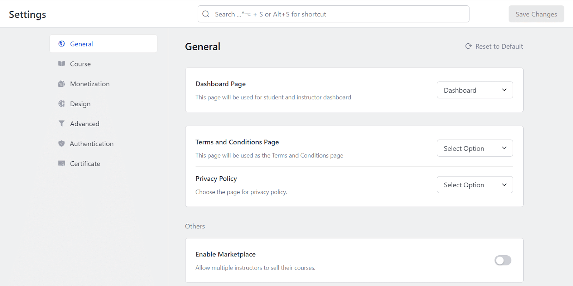
Task: Click the Certificate icon in sidebar
Action: (62, 163)
